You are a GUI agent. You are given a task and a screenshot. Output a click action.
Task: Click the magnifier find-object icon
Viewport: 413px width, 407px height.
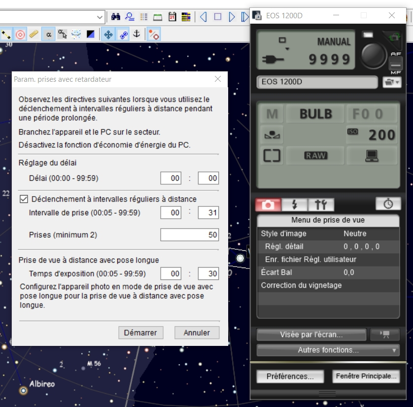click(x=130, y=17)
